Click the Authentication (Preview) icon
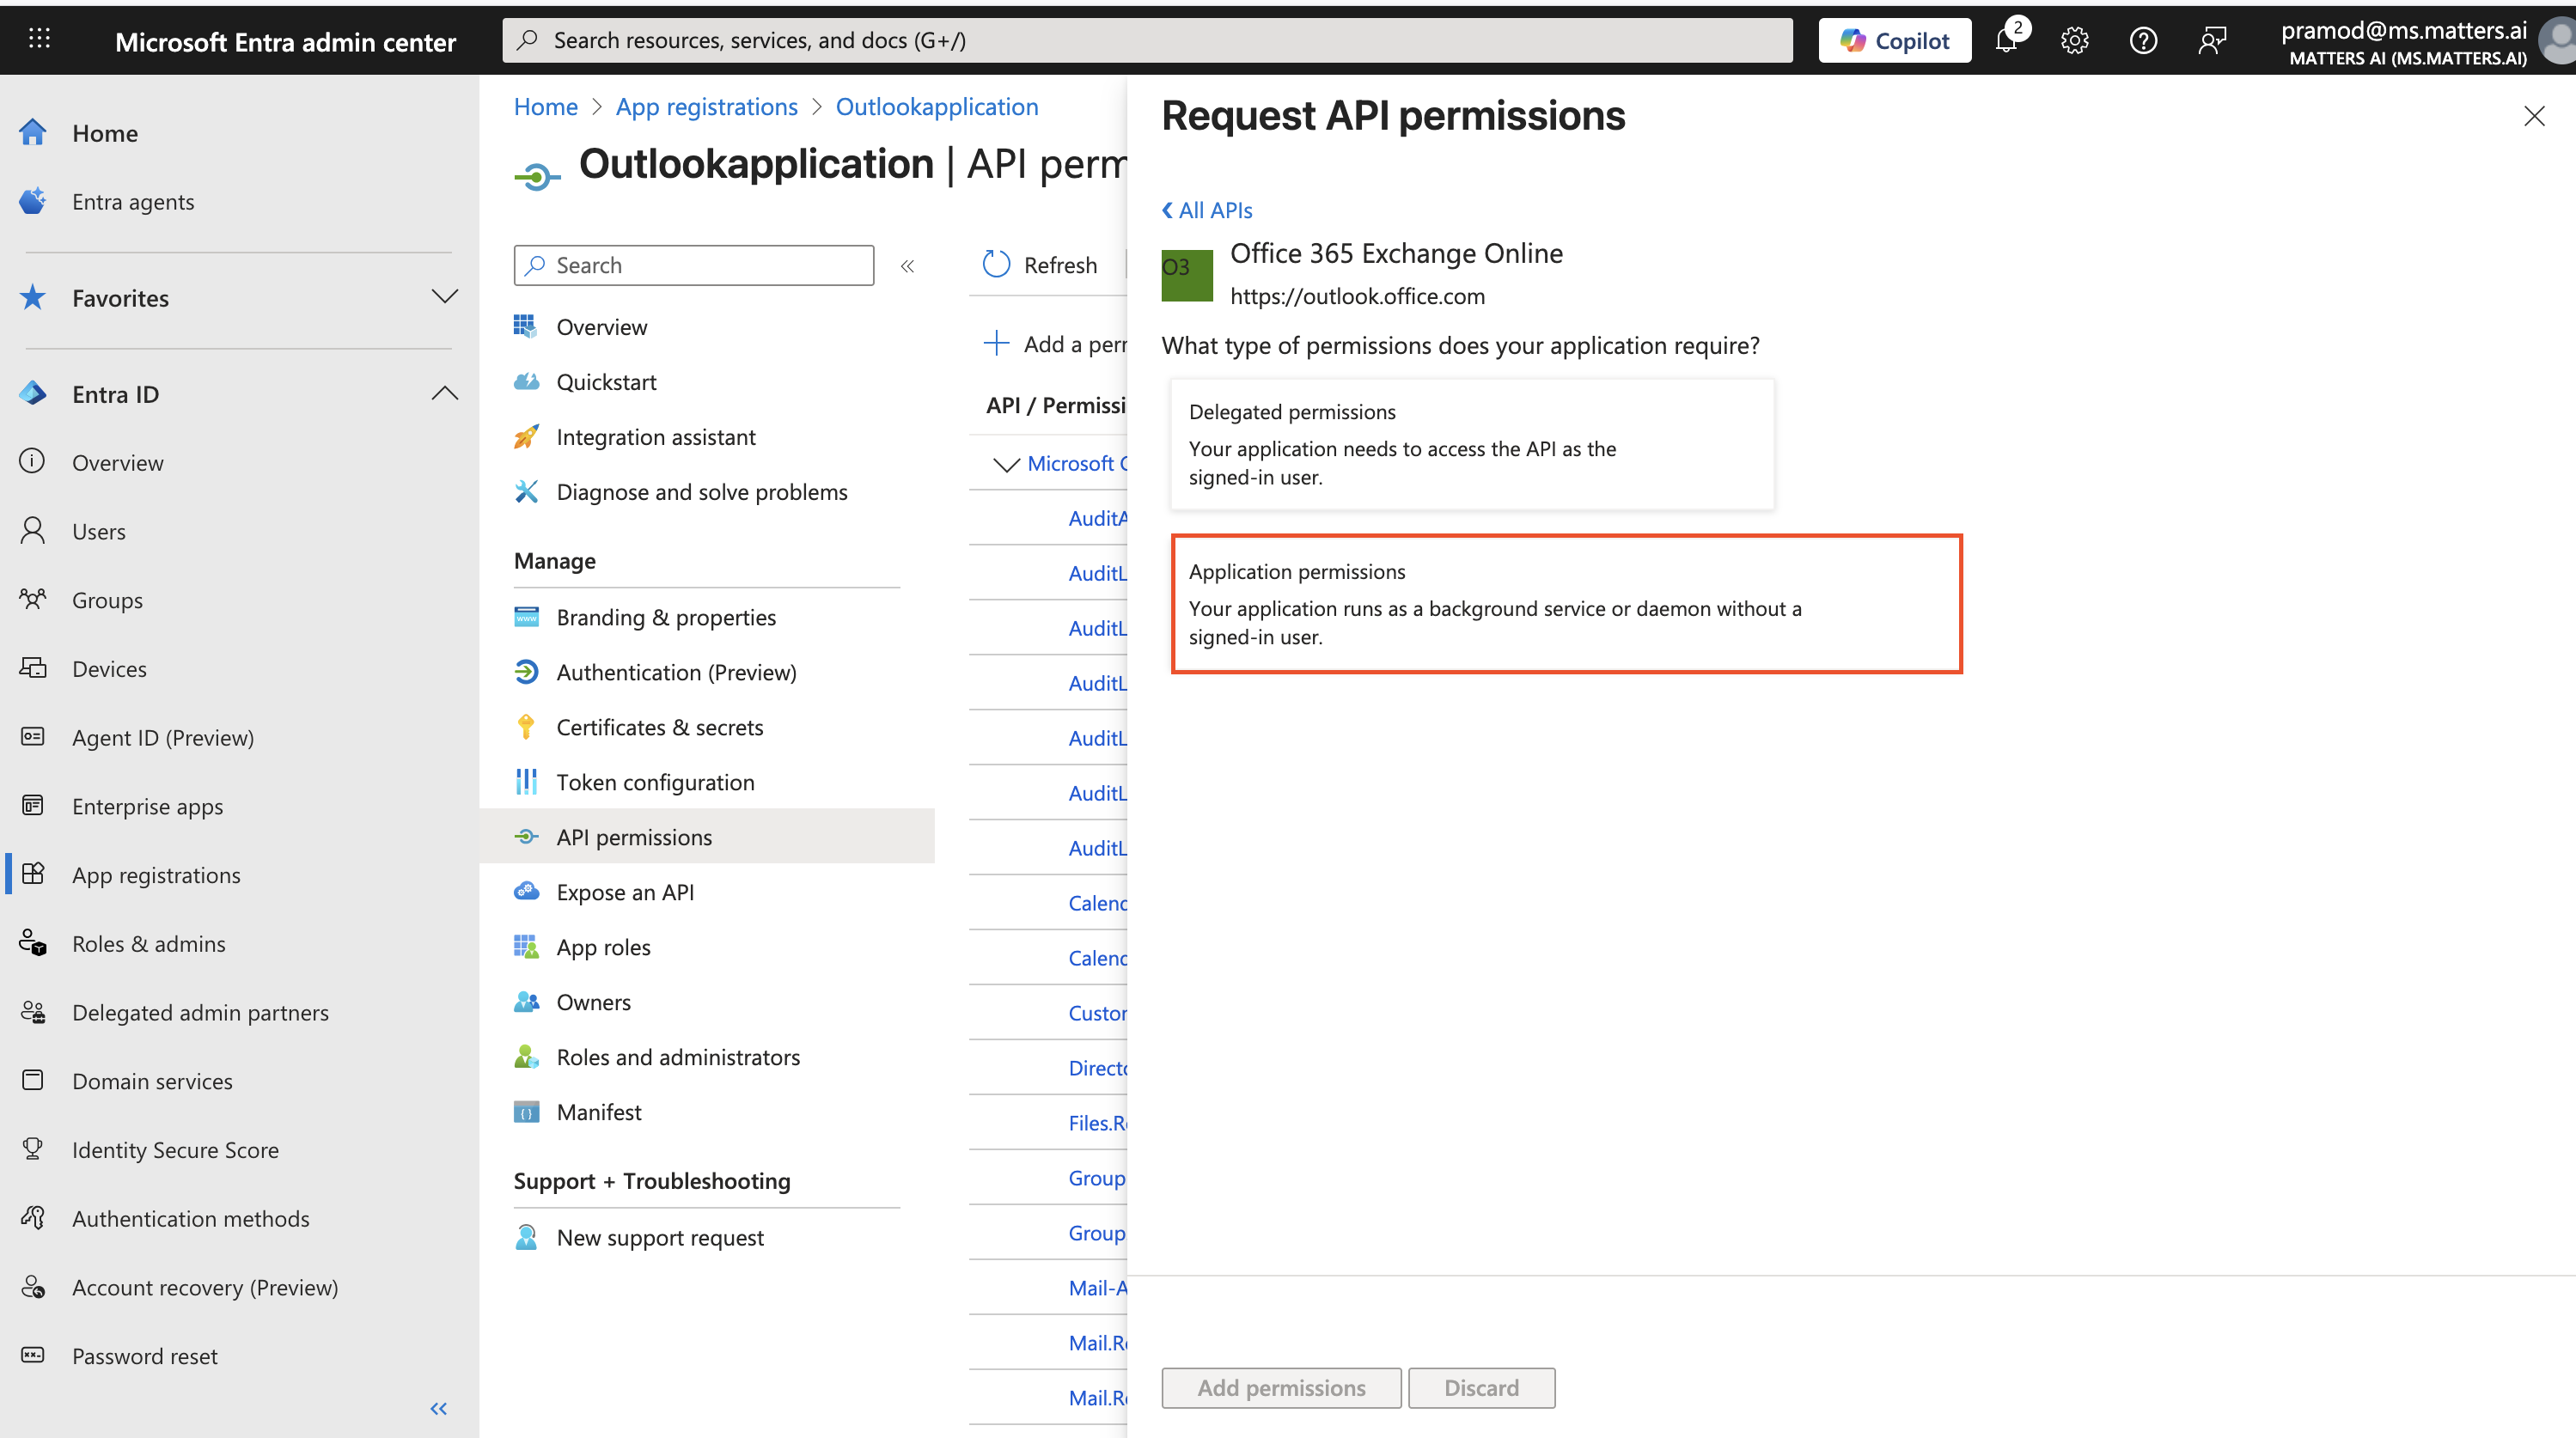The height and width of the screenshot is (1438, 2576). [x=526, y=672]
